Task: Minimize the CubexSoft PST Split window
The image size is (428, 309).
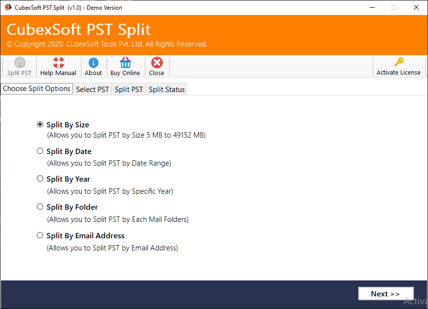Action: click(372, 7)
